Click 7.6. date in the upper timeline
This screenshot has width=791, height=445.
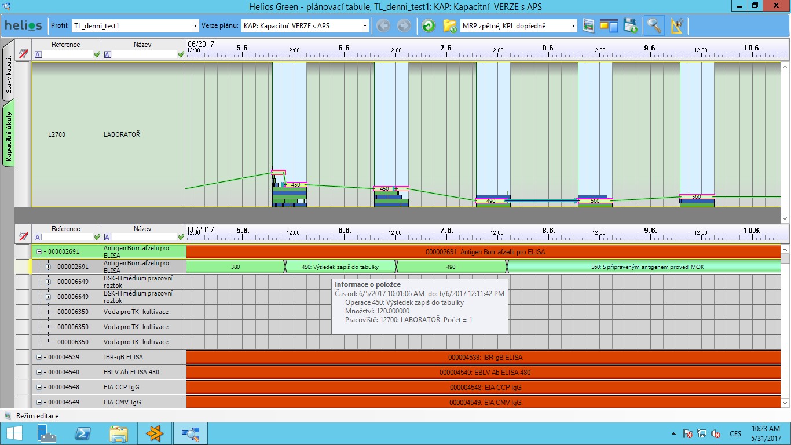pos(446,48)
